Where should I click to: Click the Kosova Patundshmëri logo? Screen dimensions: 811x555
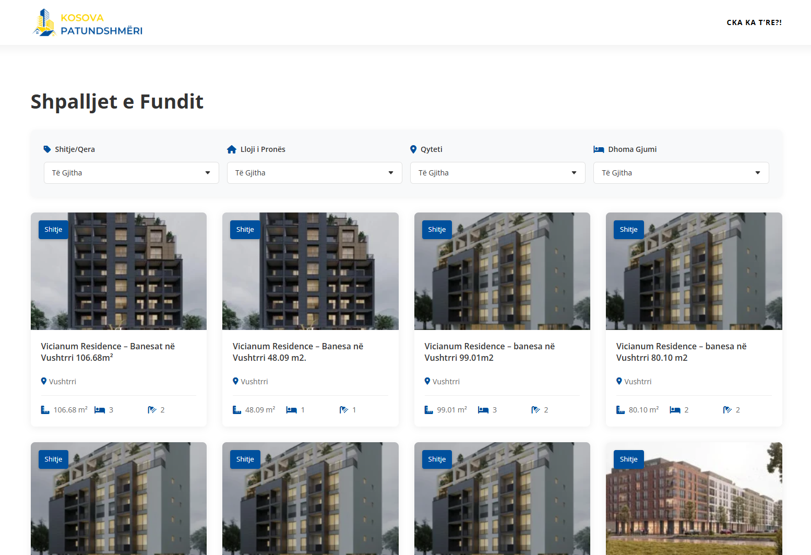click(x=88, y=23)
